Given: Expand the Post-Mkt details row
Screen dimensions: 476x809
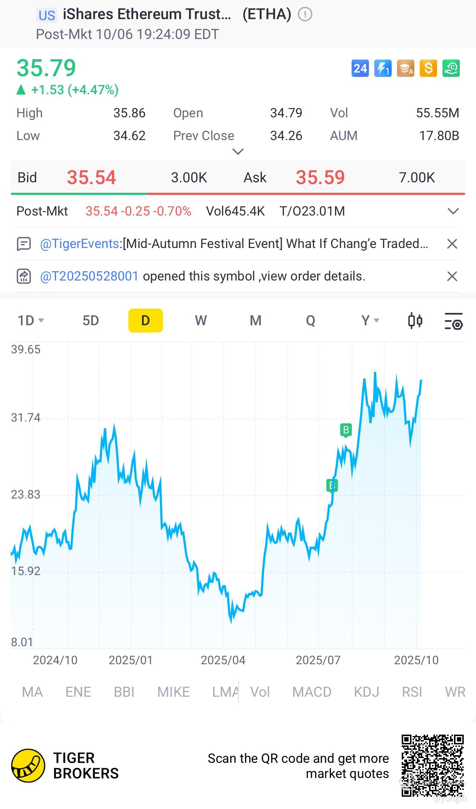Looking at the screenshot, I should point(453,211).
